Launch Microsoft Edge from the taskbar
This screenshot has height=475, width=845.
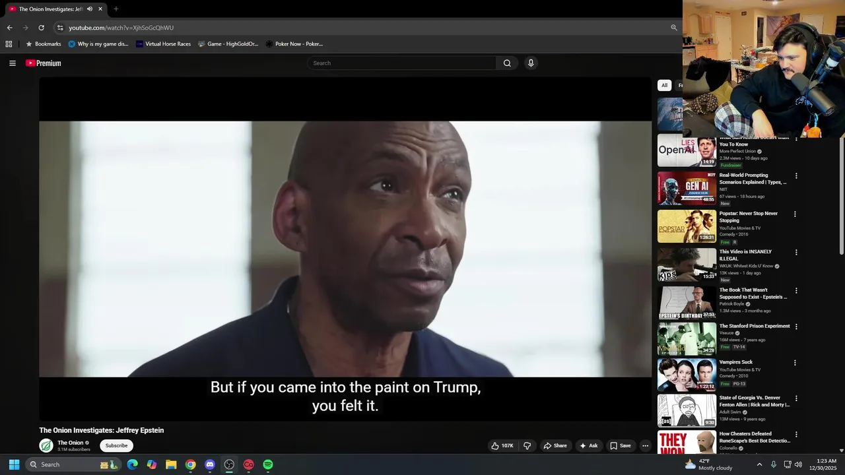[133, 464]
